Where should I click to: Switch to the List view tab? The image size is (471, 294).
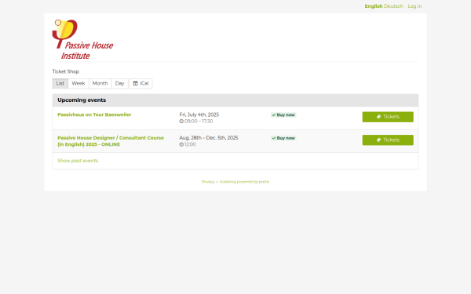click(60, 83)
